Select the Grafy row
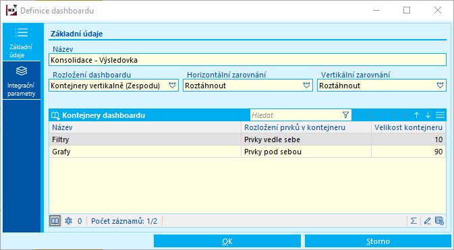 (248, 152)
